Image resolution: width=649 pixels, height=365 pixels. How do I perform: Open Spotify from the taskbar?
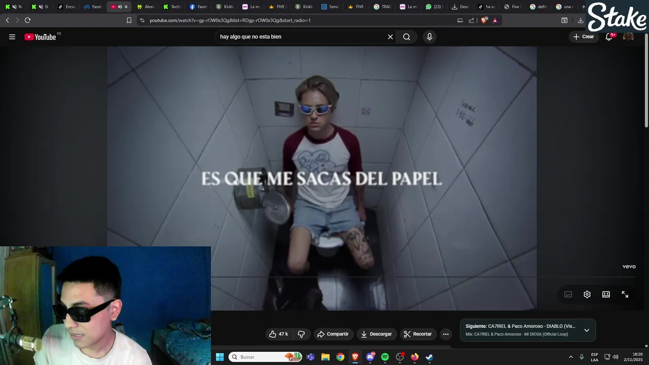coord(385,357)
